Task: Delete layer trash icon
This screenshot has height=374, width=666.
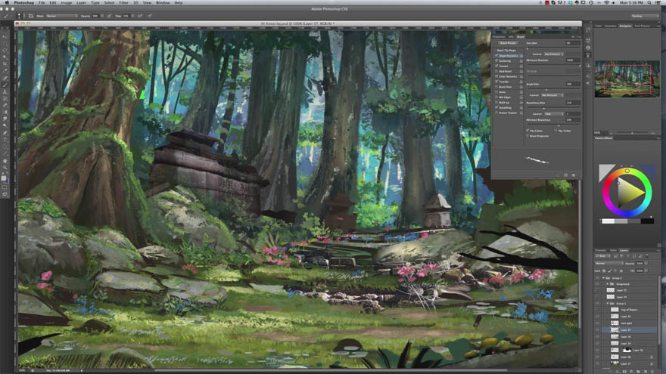Action: [x=652, y=372]
